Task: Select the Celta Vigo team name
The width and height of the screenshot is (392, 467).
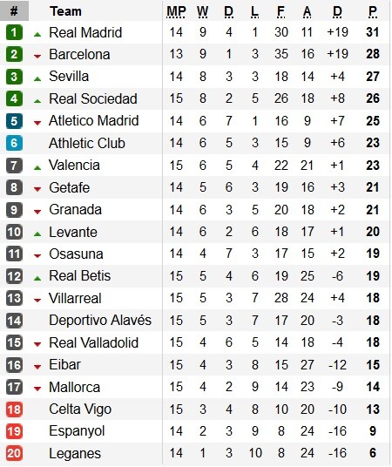Action: pos(80,409)
